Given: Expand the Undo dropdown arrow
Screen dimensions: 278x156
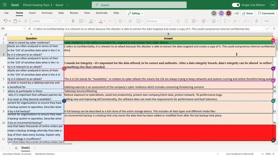Looking at the screenshot, I should pyautogui.click(x=10, y=21).
